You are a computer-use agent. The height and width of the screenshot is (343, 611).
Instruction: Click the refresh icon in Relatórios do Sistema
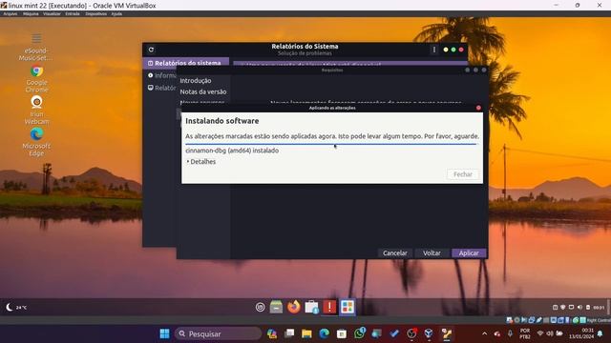tap(151, 50)
